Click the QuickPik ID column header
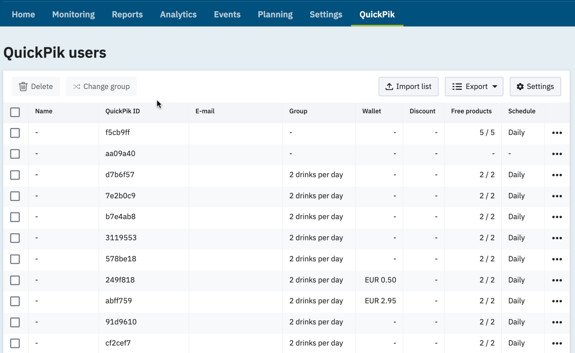Image resolution: width=575 pixels, height=353 pixels. click(122, 111)
